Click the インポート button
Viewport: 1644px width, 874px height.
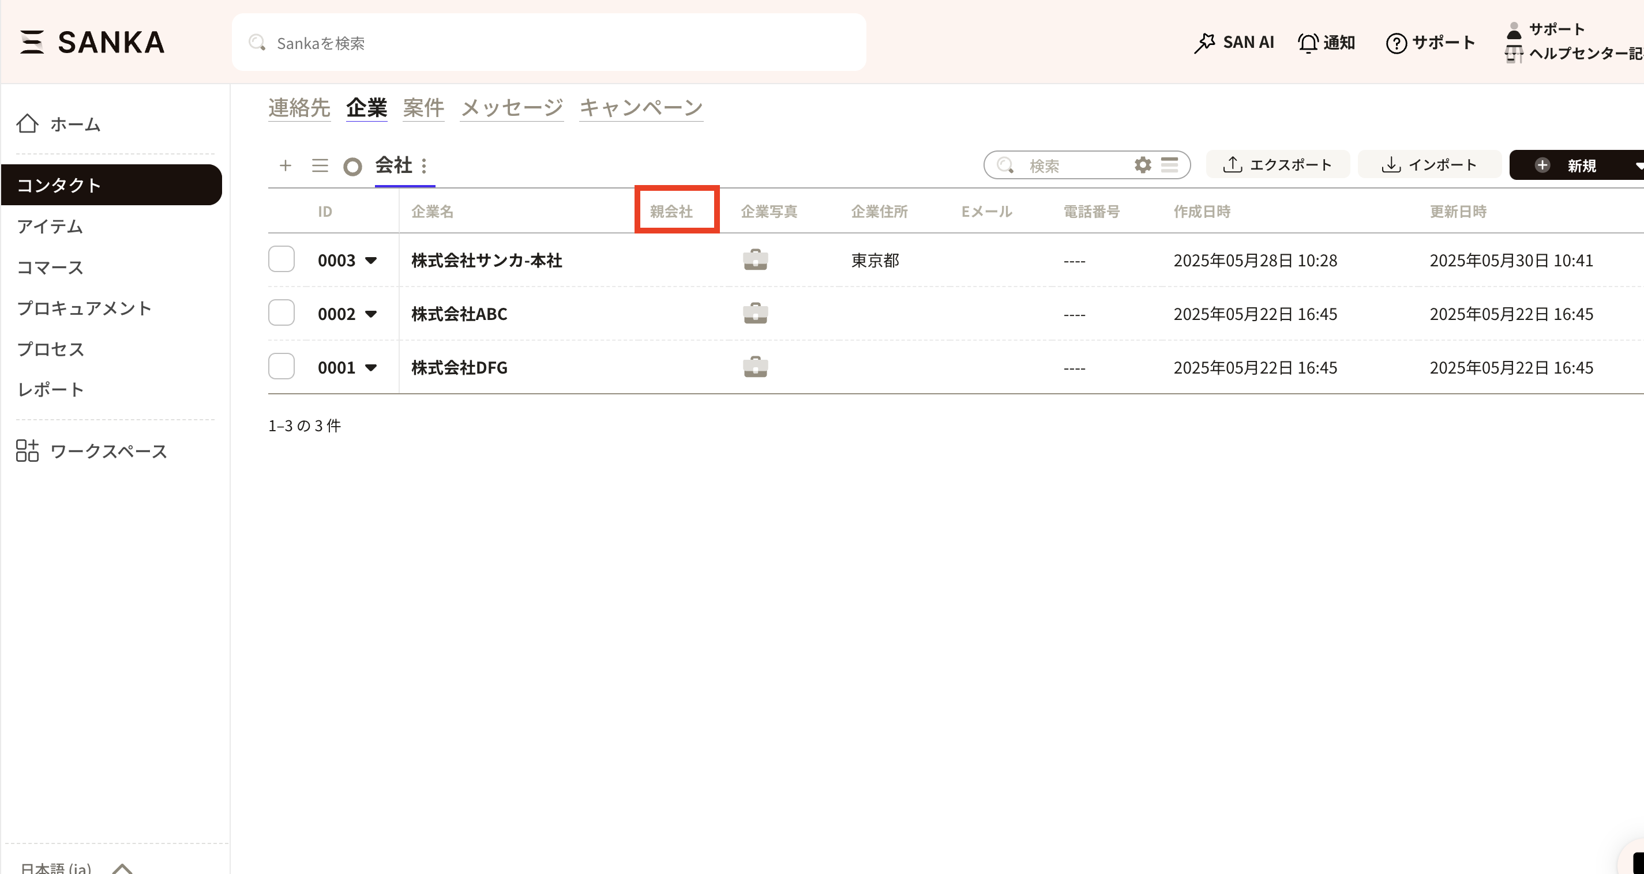[1429, 165]
